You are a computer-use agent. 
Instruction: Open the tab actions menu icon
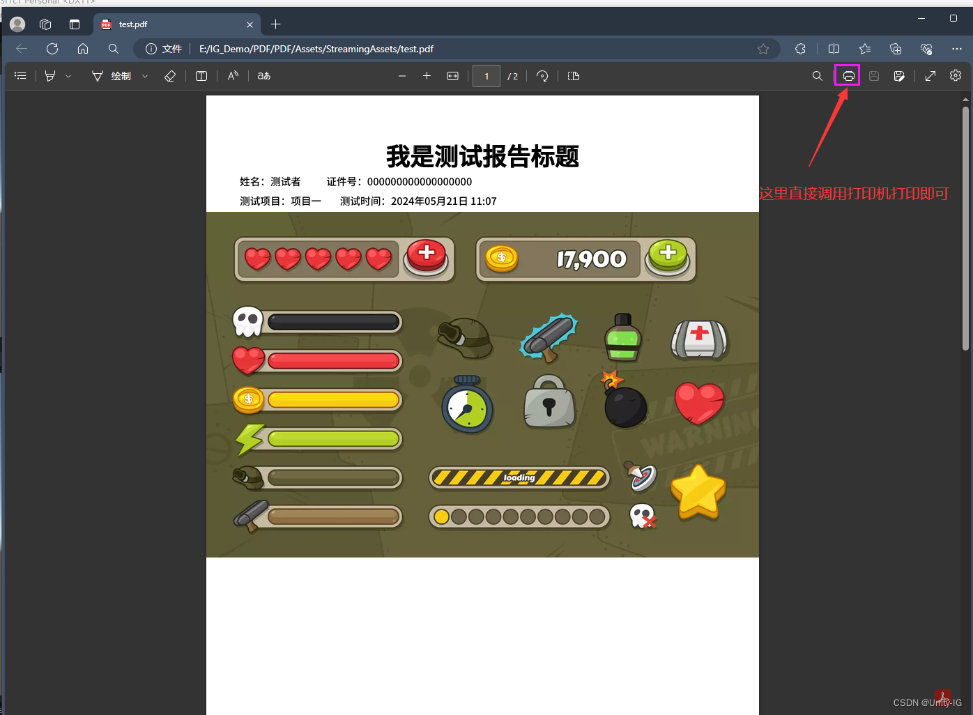(75, 24)
